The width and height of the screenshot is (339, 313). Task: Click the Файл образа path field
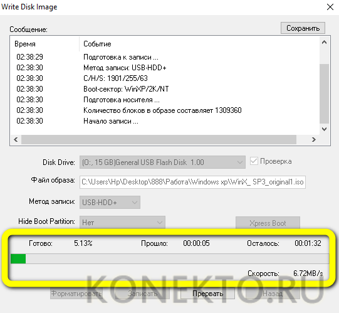tap(192, 182)
